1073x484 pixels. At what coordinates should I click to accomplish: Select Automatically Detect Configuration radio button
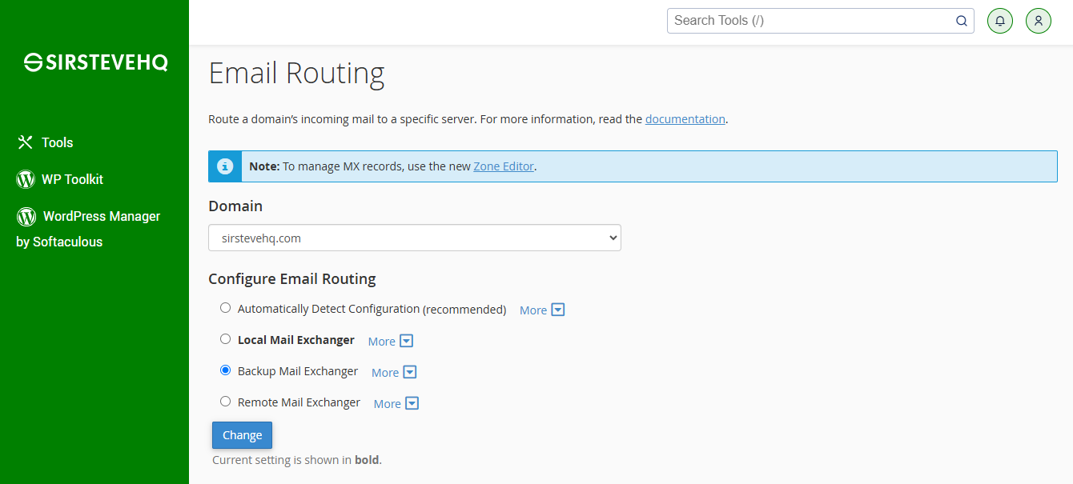coord(225,308)
